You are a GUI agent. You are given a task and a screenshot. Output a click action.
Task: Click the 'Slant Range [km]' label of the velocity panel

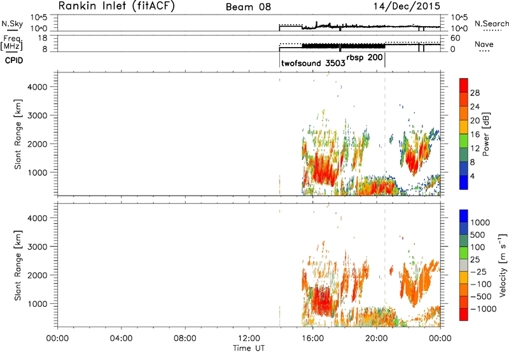18,266
